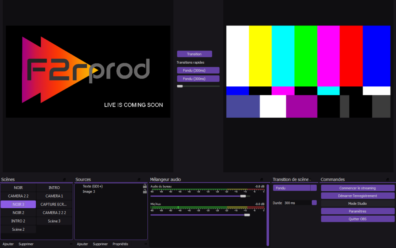This screenshot has height=248, width=396.
Task: Undock the Sources panel with its float icon
Action: [139, 179]
